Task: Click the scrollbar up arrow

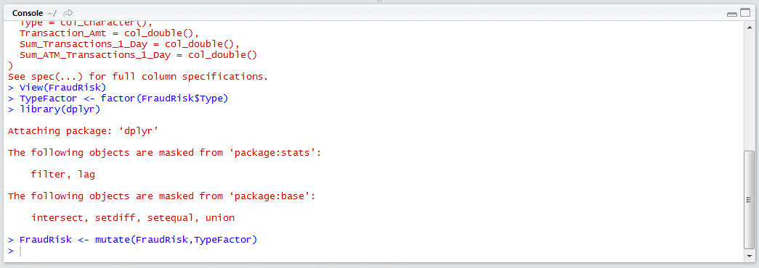Action: [748, 28]
